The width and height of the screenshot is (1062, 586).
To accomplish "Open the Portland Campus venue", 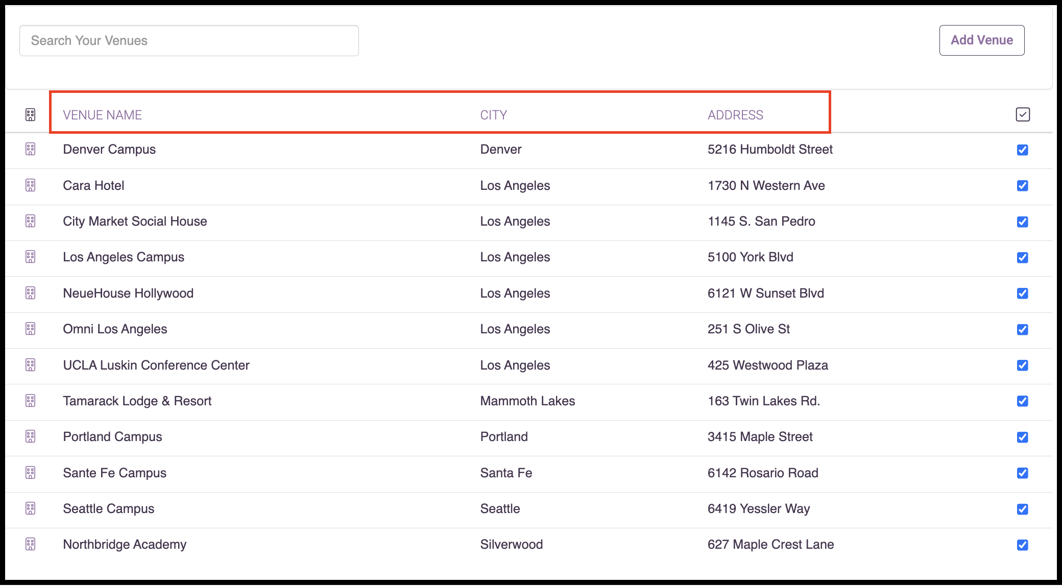I will click(x=112, y=436).
